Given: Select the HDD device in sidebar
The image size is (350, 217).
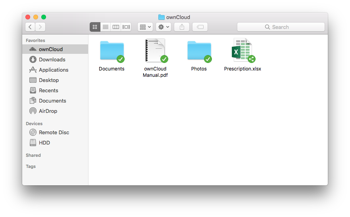Looking at the screenshot, I should click(56, 143).
